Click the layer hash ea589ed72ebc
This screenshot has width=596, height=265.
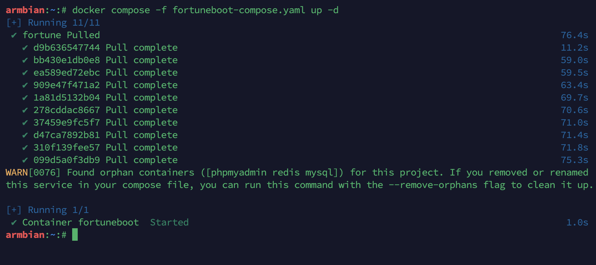point(67,73)
